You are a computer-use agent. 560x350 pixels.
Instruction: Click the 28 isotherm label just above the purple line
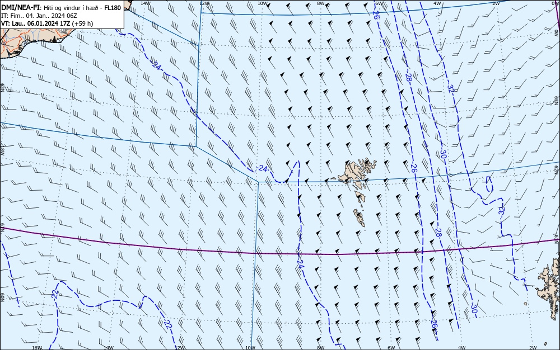438,233
